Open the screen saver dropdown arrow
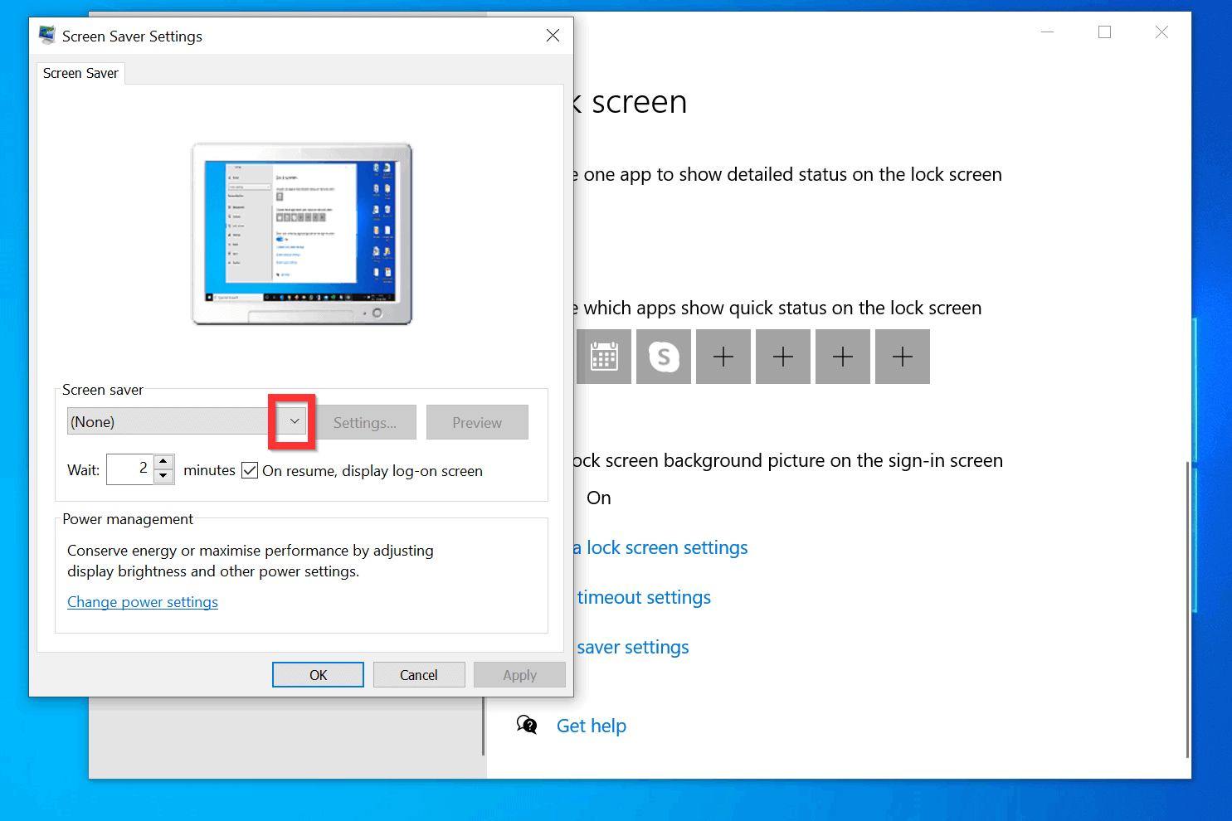Viewport: 1232px width, 821px height. click(291, 420)
